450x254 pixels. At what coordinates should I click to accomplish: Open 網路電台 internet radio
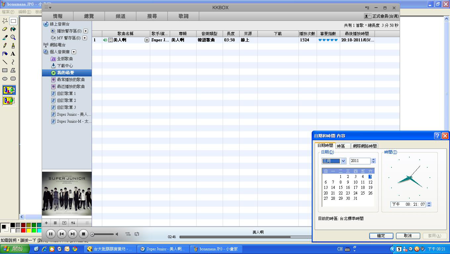pyautogui.click(x=57, y=45)
